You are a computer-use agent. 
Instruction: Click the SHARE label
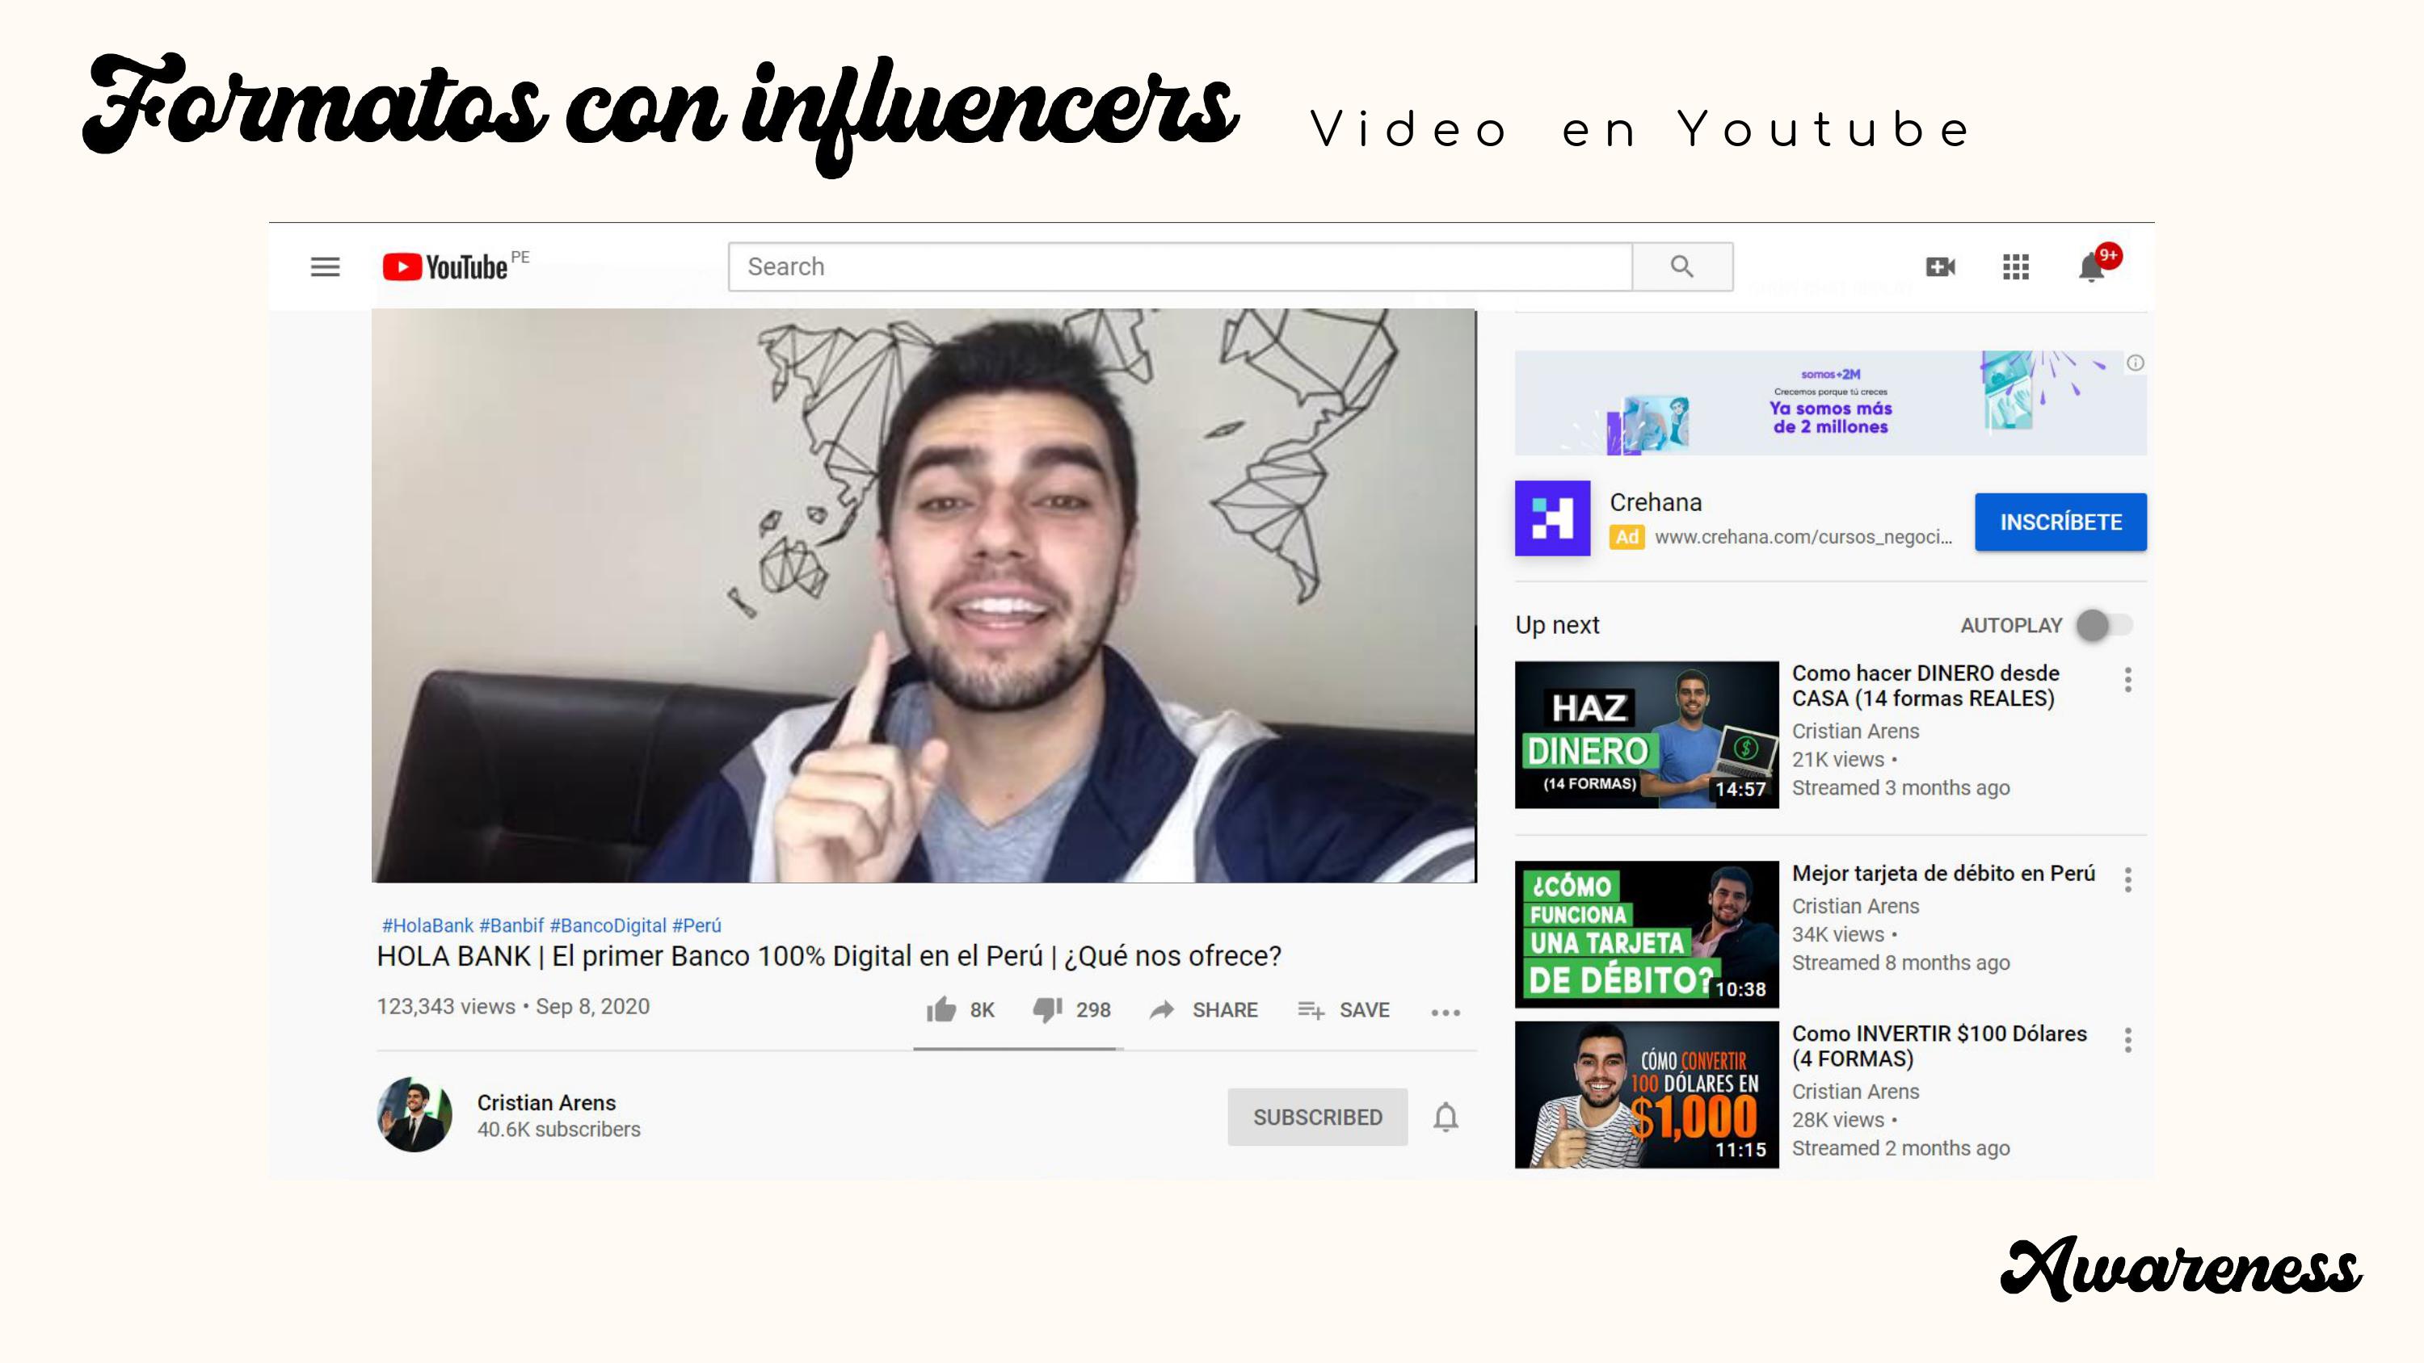click(1225, 1010)
